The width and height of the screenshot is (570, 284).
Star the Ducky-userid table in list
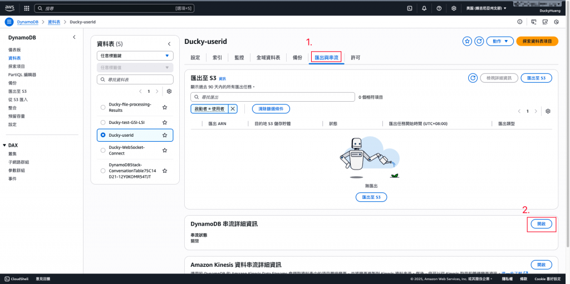click(x=165, y=135)
